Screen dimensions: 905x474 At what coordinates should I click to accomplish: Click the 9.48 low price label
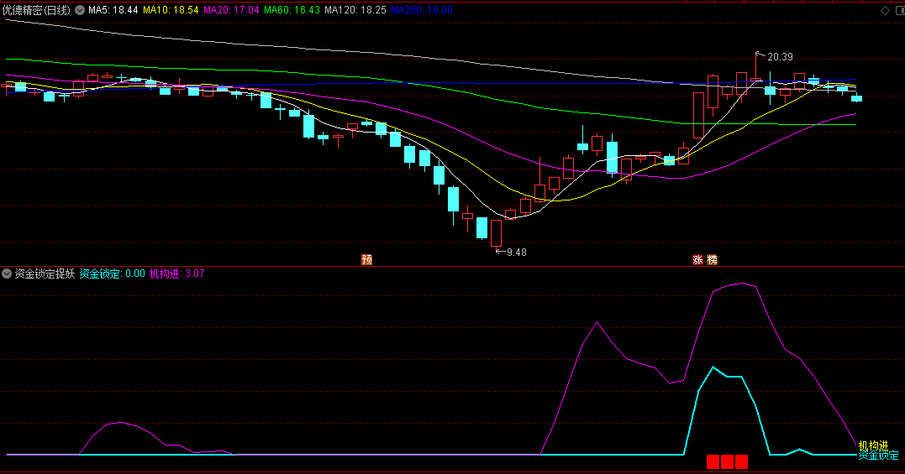516,253
